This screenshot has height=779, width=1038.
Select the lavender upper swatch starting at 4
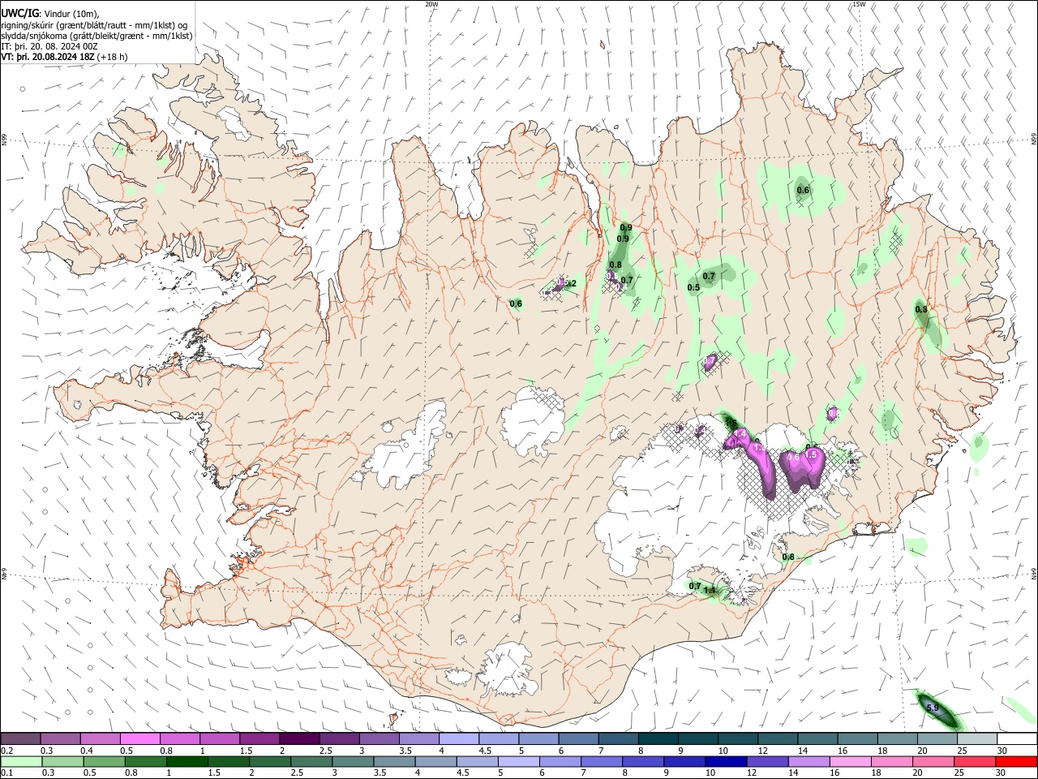tap(459, 738)
